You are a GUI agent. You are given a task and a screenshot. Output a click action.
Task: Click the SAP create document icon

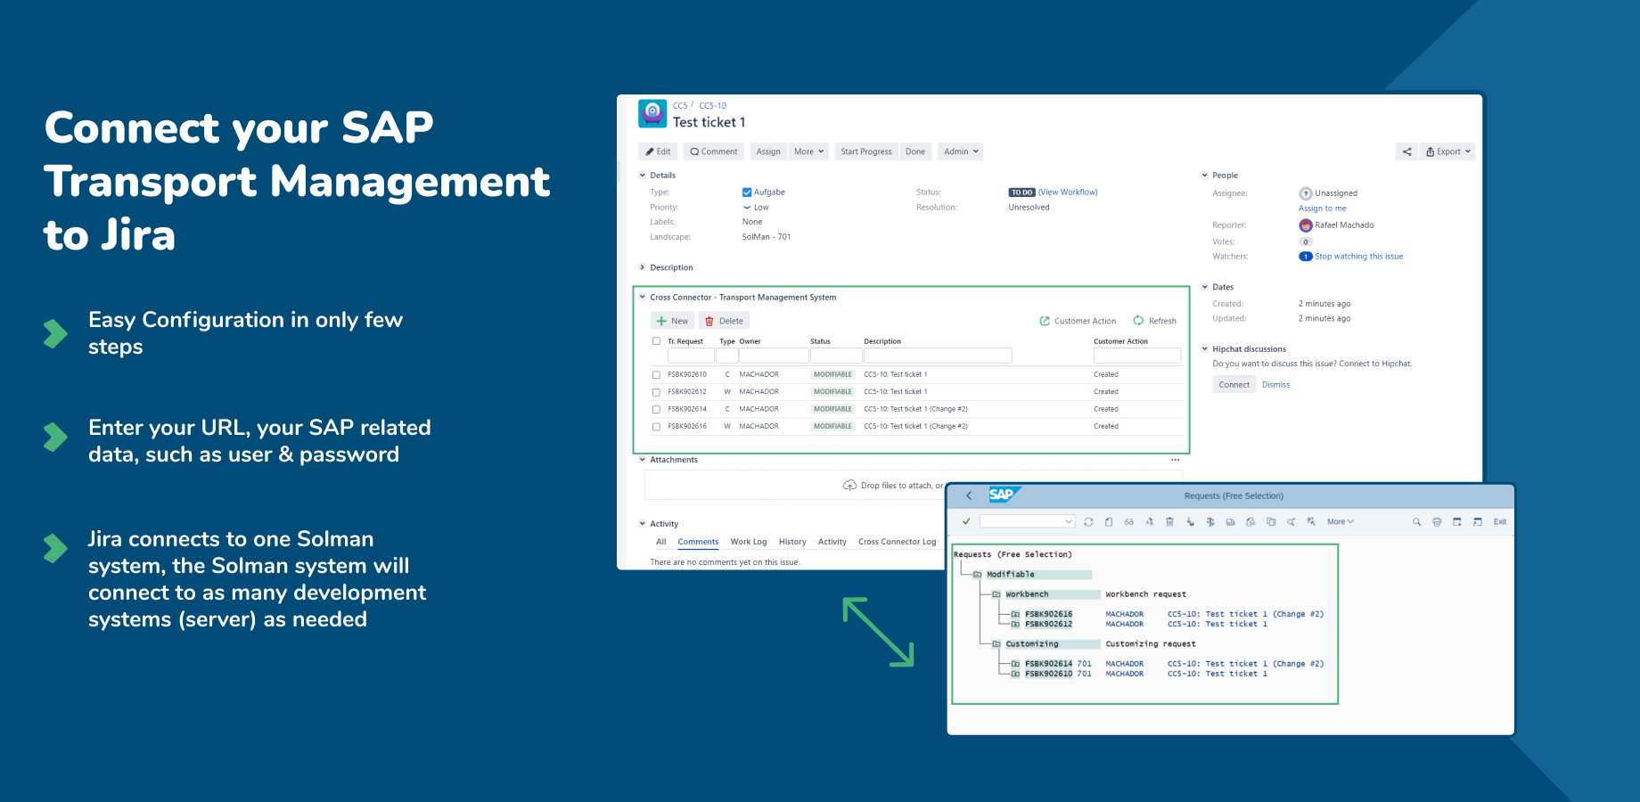click(x=1109, y=521)
